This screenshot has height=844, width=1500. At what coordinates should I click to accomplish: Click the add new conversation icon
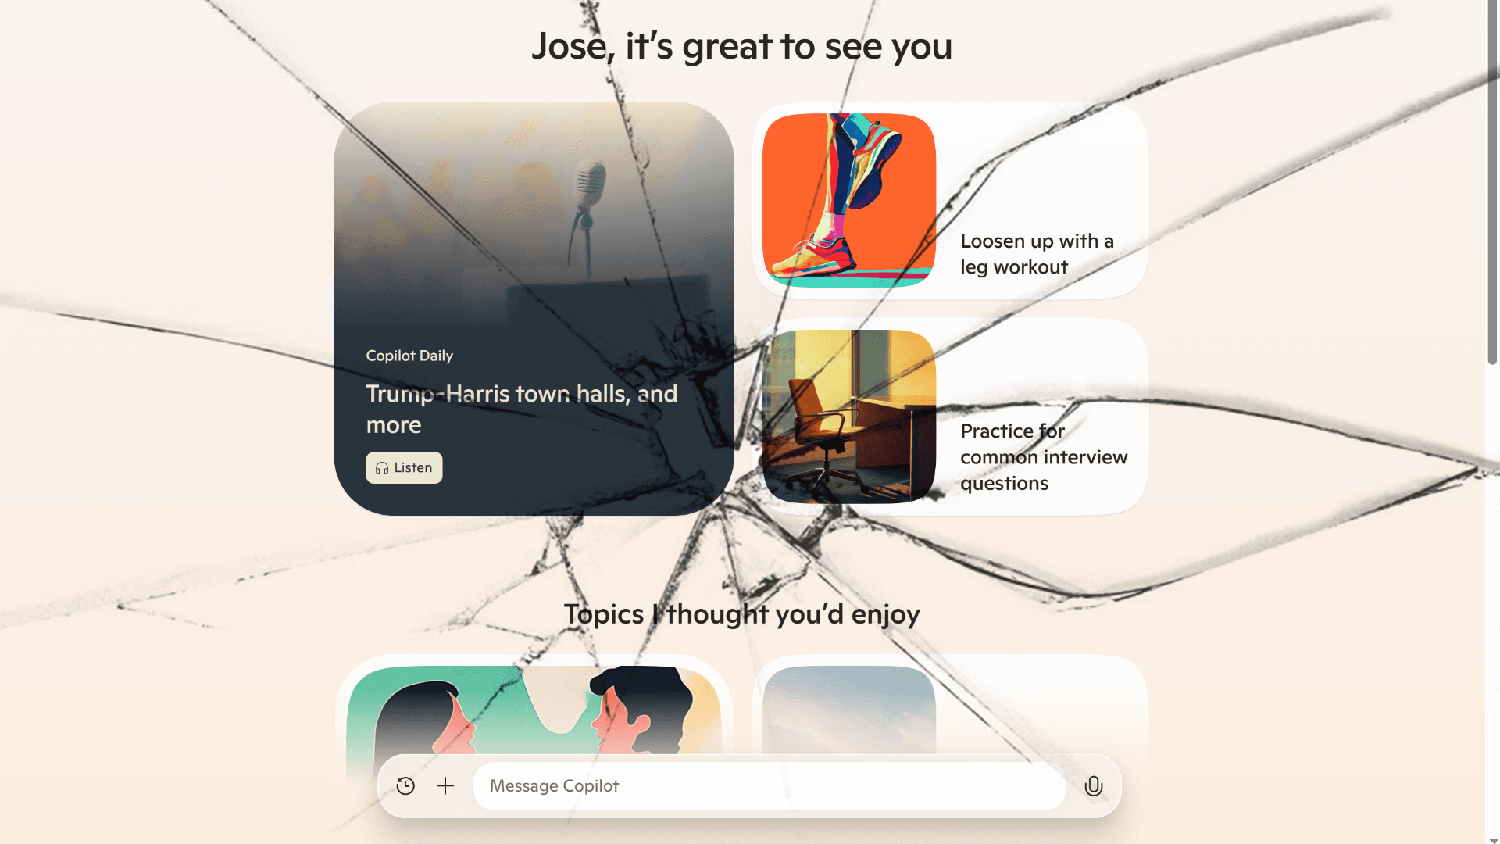pos(445,785)
